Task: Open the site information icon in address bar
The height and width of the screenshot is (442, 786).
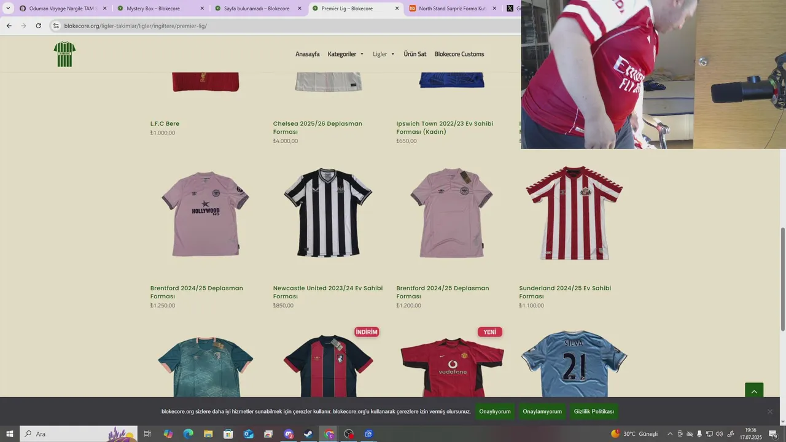Action: (56, 26)
